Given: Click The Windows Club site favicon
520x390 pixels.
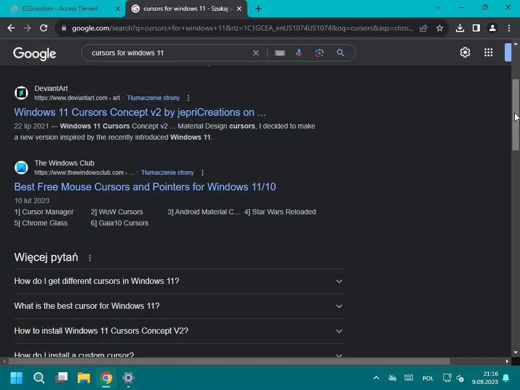Looking at the screenshot, I should tap(21, 168).
